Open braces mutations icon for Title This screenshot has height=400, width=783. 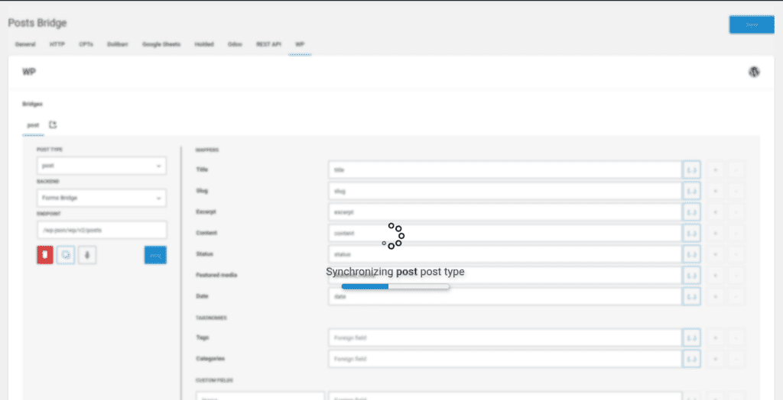[x=691, y=170]
